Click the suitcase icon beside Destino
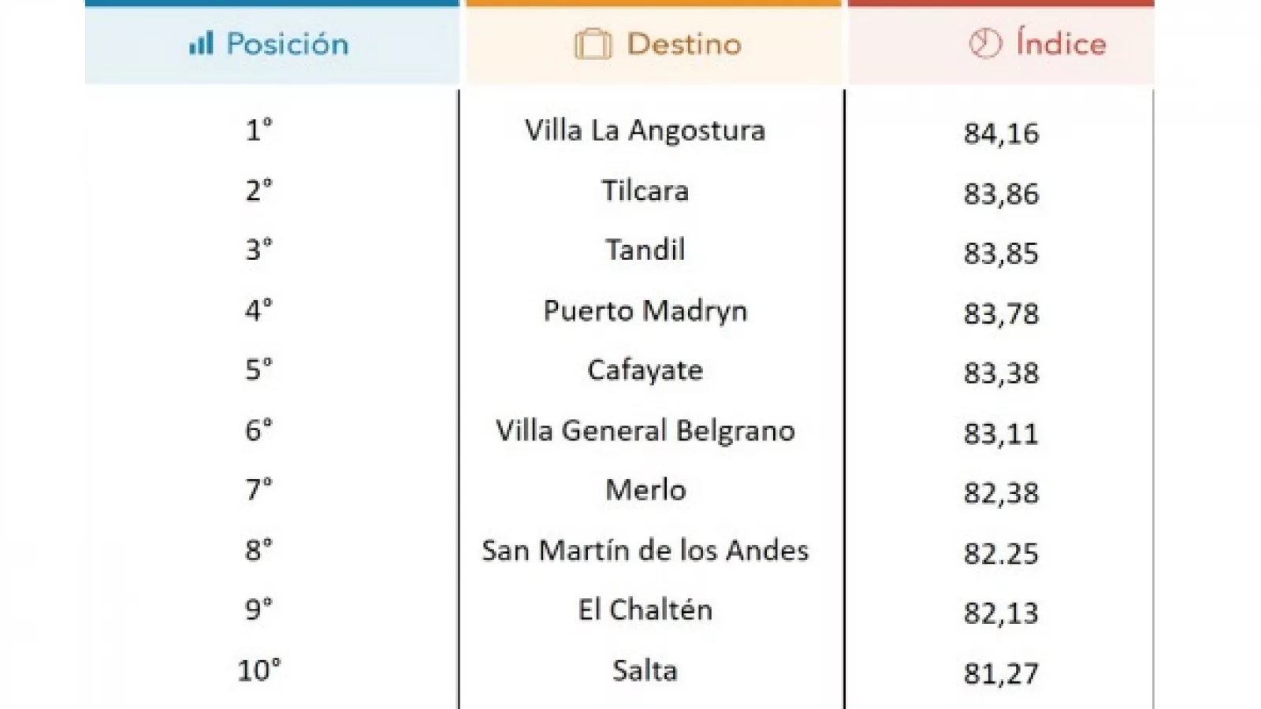 pos(593,44)
